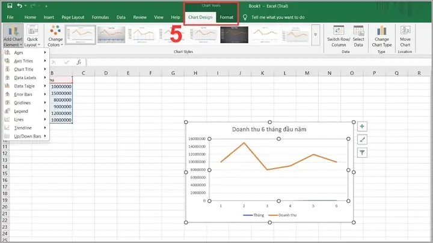Image resolution: width=433 pixels, height=243 pixels.
Task: Switch to chart Format tab
Action: 227,17
